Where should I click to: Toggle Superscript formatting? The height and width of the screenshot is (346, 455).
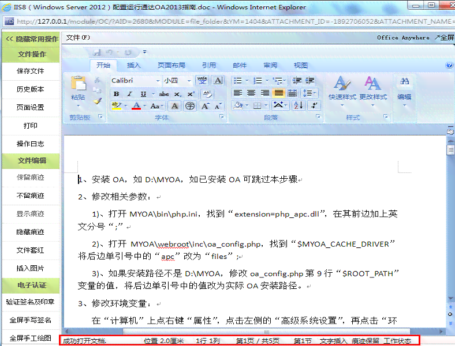(191, 94)
